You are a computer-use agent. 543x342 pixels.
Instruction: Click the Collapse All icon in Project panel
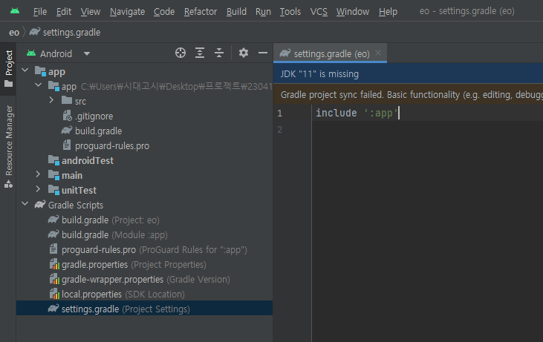point(219,53)
